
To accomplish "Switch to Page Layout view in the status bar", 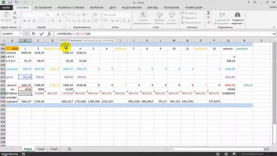I will (226, 154).
